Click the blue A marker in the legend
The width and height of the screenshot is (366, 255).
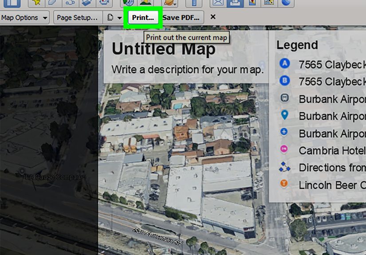pyautogui.click(x=284, y=63)
